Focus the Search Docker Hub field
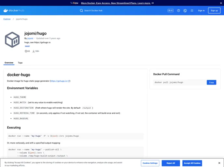The height and width of the screenshot is (167, 224). click(93, 10)
